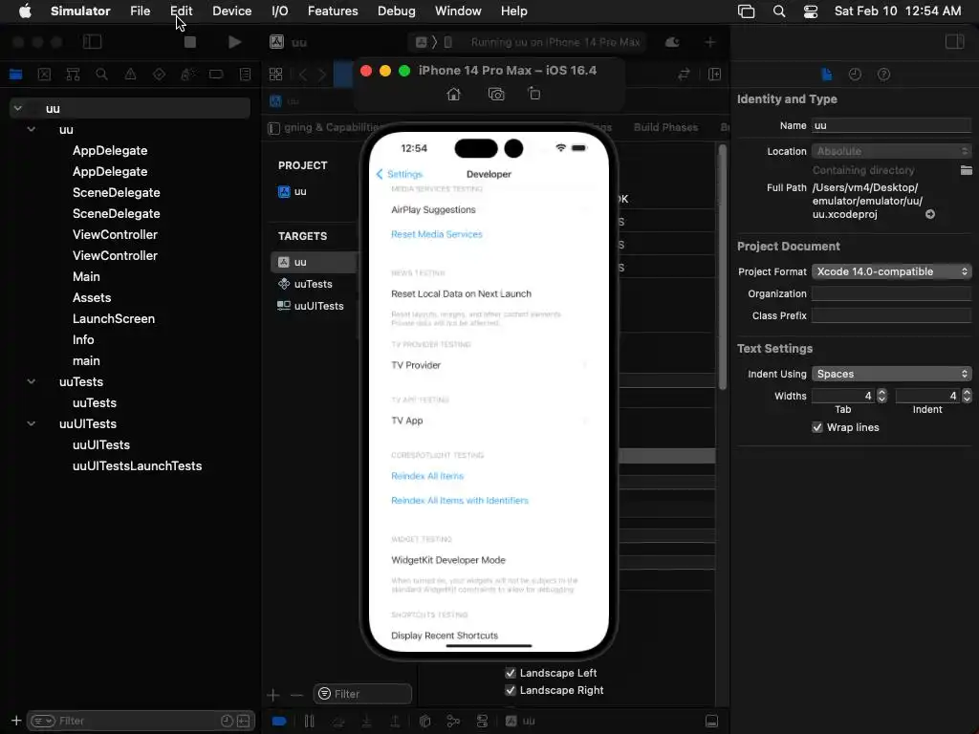Screen dimensions: 979x734
Task: Open the I/O menu
Action: coord(280,11)
